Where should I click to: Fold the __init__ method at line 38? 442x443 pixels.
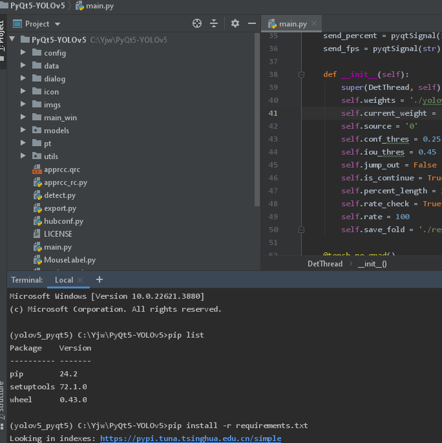[301, 74]
